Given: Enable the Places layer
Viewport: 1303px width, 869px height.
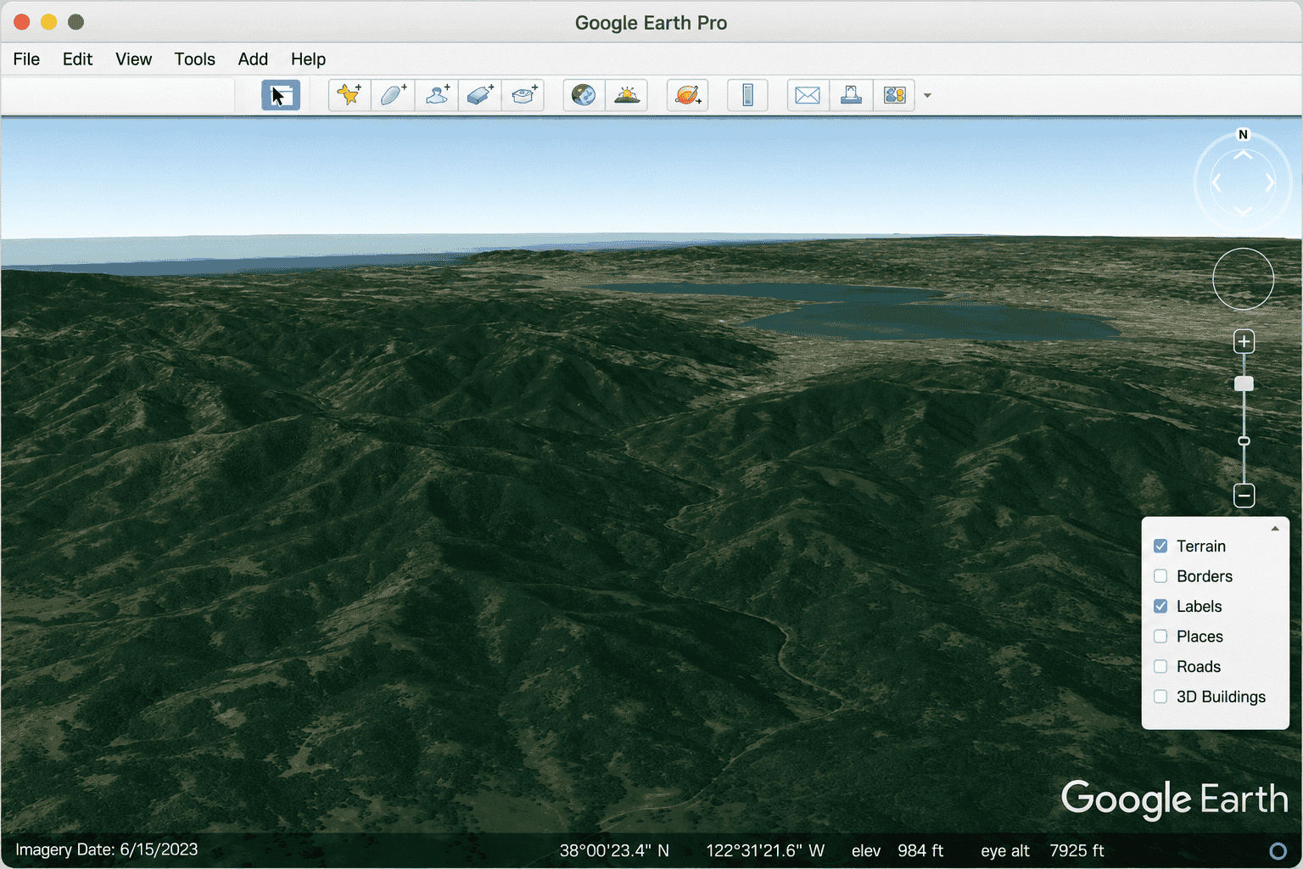Looking at the screenshot, I should coord(1160,636).
